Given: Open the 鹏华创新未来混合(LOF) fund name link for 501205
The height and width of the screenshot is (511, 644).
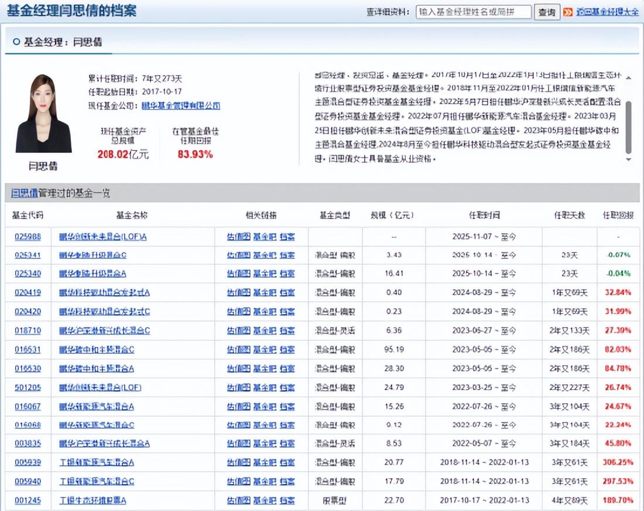Looking at the screenshot, I should (100, 387).
